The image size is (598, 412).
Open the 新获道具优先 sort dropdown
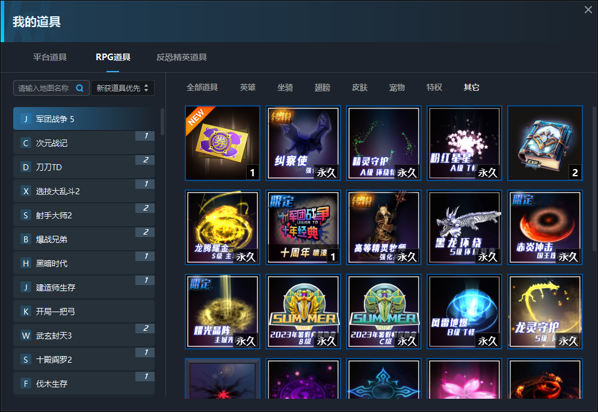(x=122, y=88)
